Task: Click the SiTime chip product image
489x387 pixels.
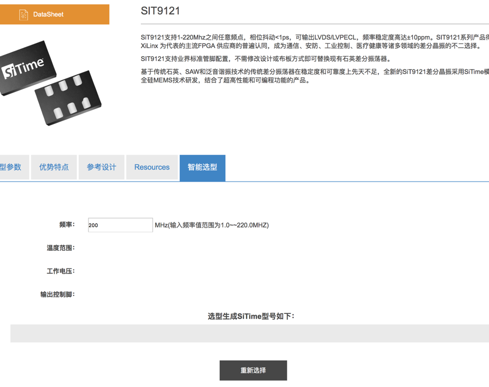Action: pyautogui.click(x=50, y=83)
